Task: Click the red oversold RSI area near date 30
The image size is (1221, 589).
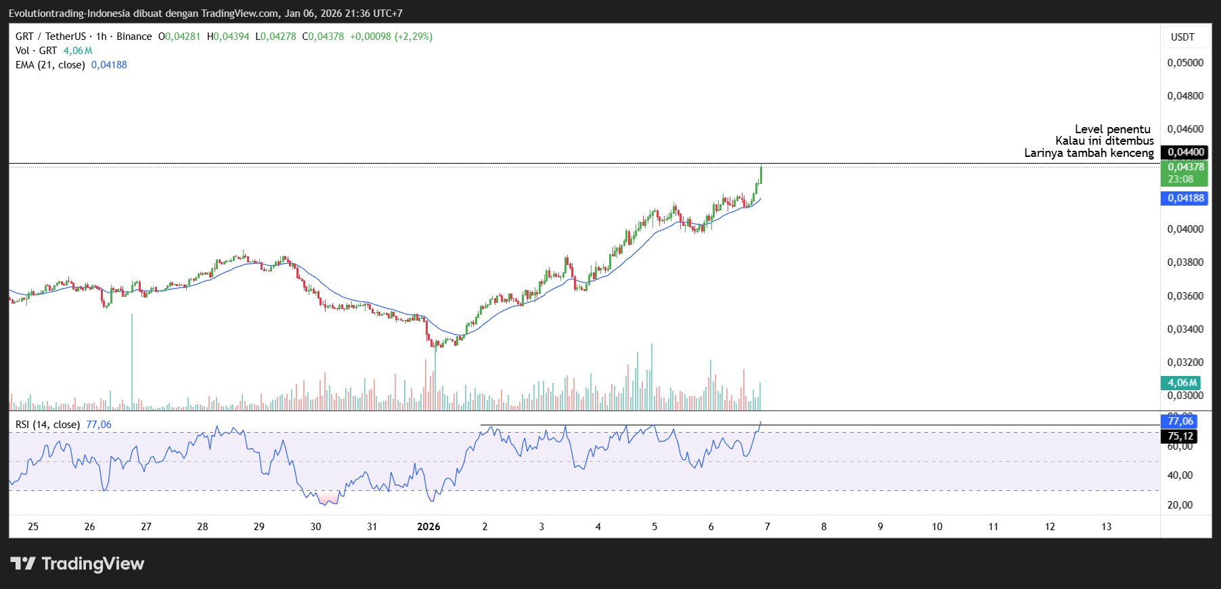Action: pyautogui.click(x=328, y=499)
